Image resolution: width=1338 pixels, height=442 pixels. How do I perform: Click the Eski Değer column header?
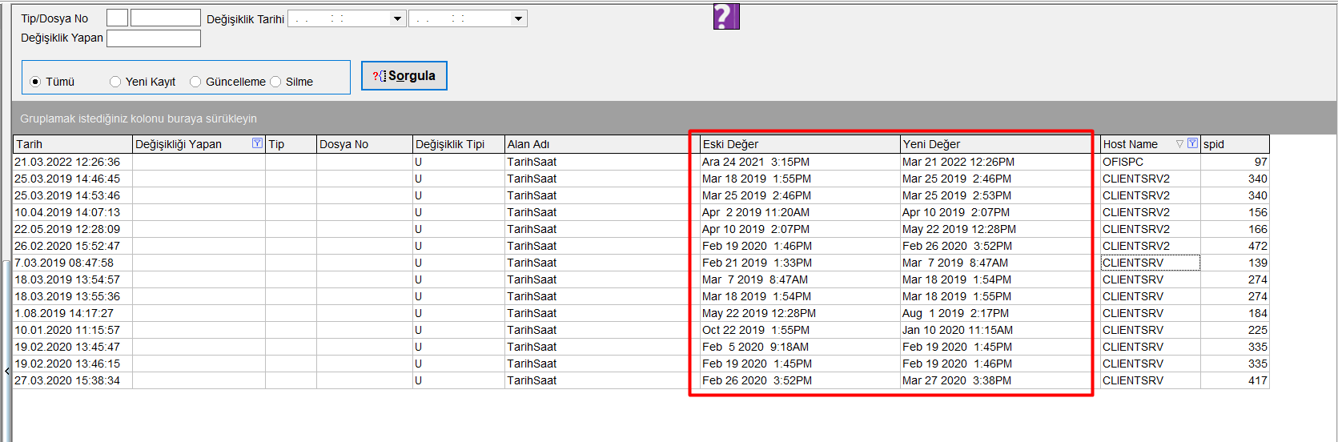800,144
